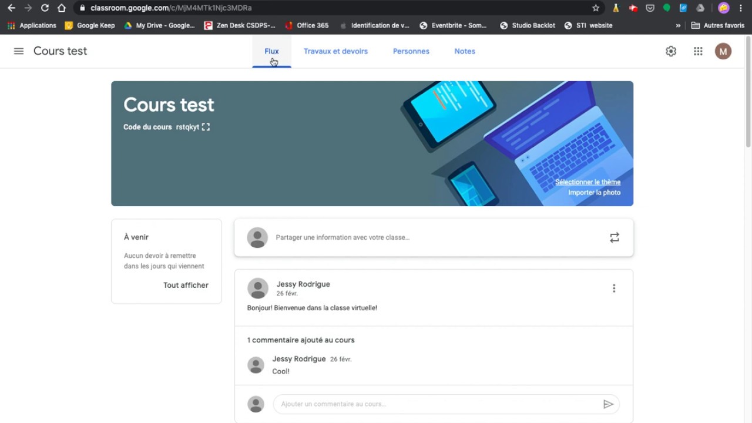This screenshot has width=752, height=423.
Task: Open the class settings gear
Action: click(671, 51)
